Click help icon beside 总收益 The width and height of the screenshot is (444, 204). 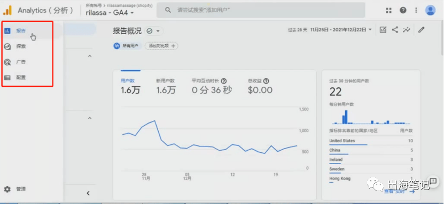click(266, 81)
